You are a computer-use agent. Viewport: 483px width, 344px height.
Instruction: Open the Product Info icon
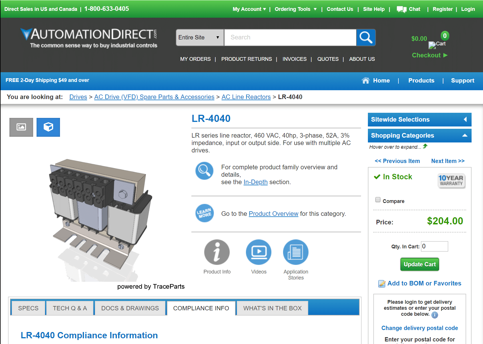(x=217, y=252)
